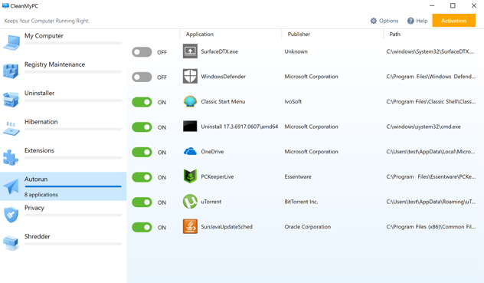The image size is (484, 283).
Task: Click the WindowsDefender shield icon
Action: click(190, 77)
